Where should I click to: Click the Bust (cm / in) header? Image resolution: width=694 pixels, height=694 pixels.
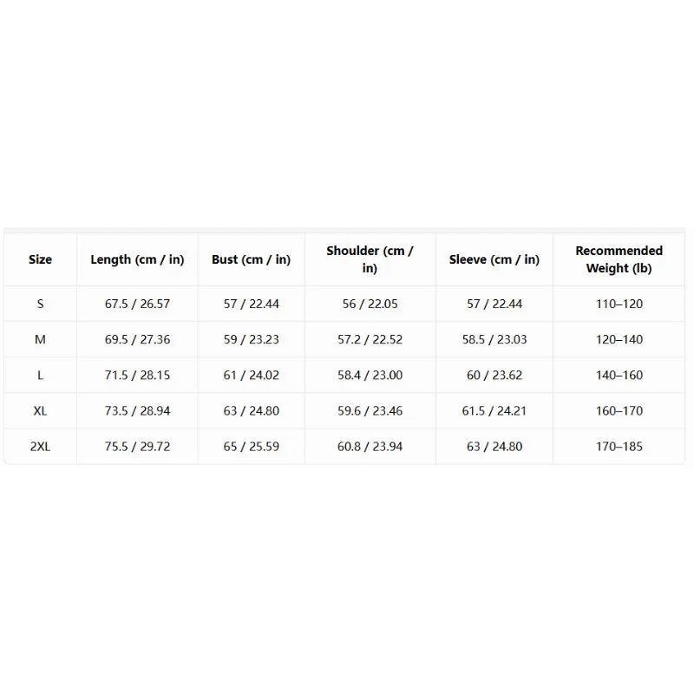251,259
